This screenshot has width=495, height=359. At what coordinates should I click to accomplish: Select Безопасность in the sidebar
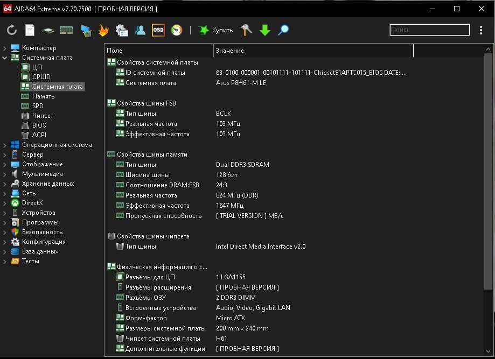tap(43, 232)
